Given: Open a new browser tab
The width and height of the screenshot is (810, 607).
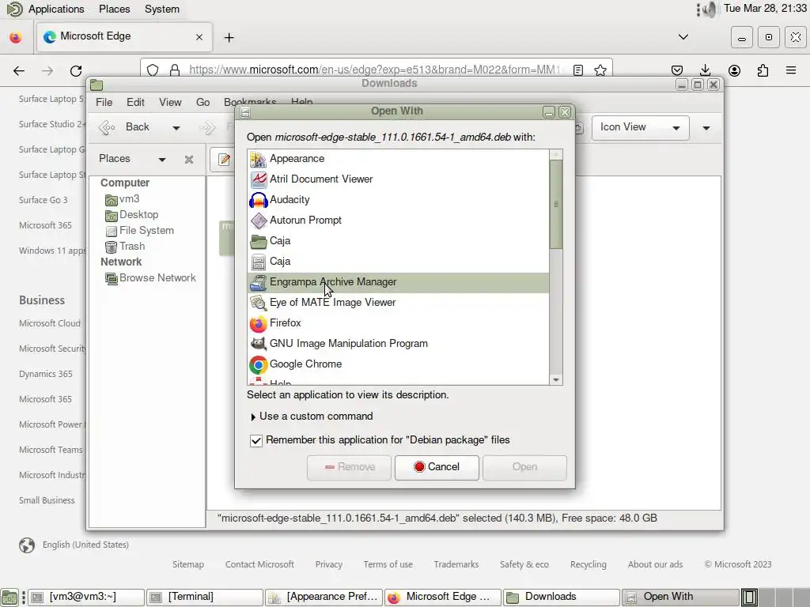Looking at the screenshot, I should (229, 37).
